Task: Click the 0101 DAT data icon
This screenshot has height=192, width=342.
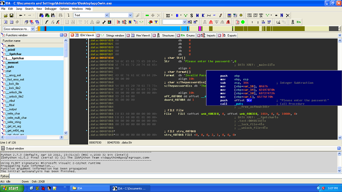Action: [255, 15]
